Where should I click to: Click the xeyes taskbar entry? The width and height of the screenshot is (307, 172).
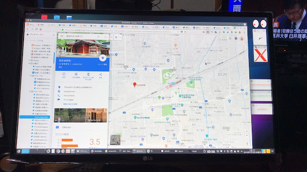pyautogui.click(x=179, y=151)
